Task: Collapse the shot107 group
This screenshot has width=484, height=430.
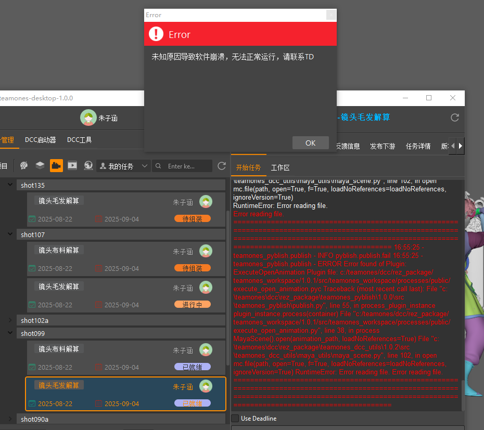Action: [x=10, y=234]
